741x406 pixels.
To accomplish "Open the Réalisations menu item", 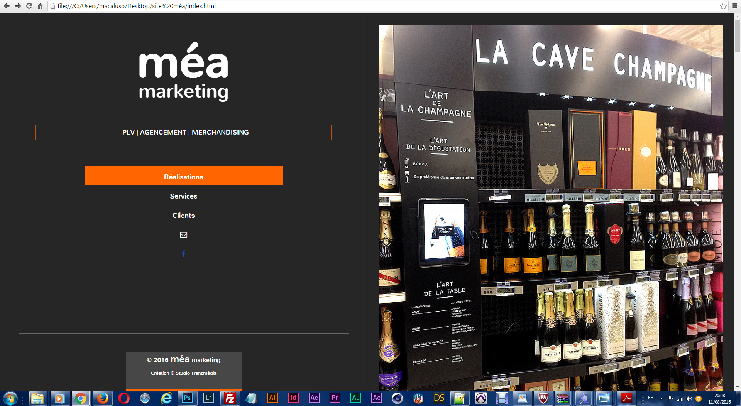I will 183,176.
